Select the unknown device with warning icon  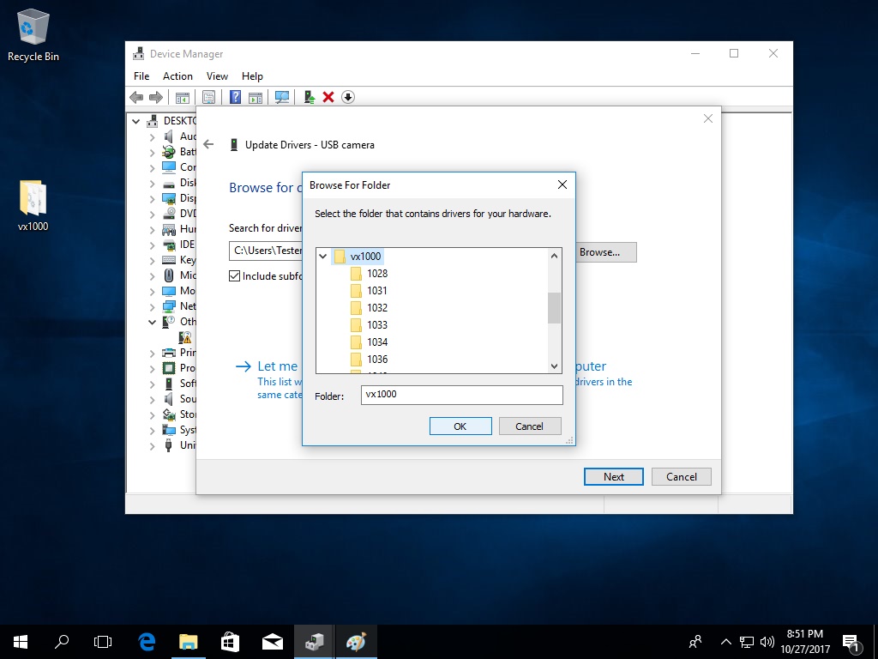[185, 336]
